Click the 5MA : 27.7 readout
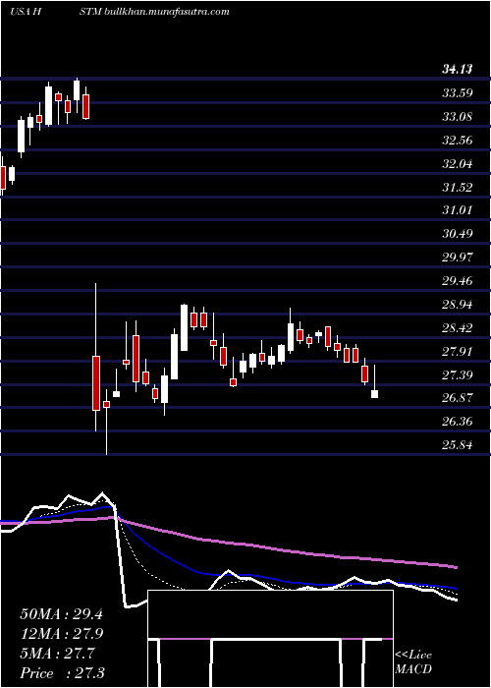Viewport: 491px width, 688px height. coord(57,654)
